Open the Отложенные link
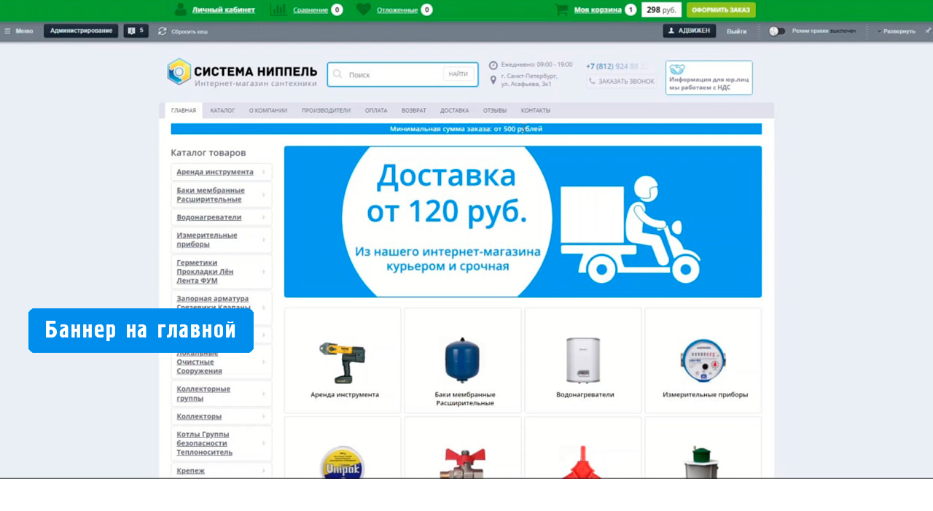This screenshot has width=933, height=511. pyautogui.click(x=397, y=9)
